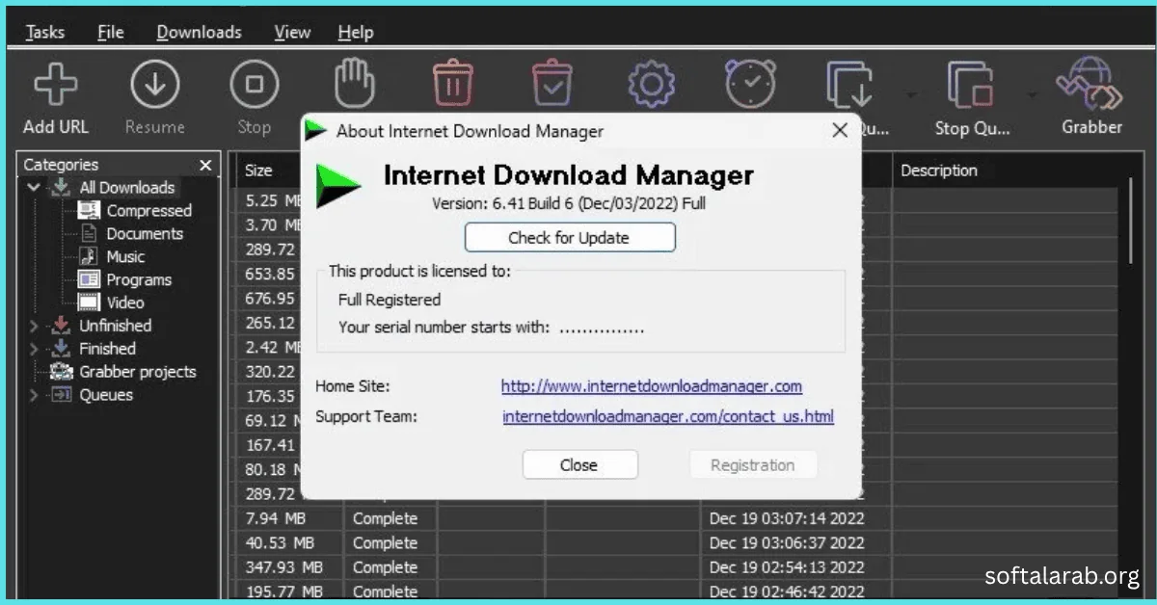Viewport: 1157px width, 605px height.
Task: Collapse the All Downloads tree node
Action: 35,187
